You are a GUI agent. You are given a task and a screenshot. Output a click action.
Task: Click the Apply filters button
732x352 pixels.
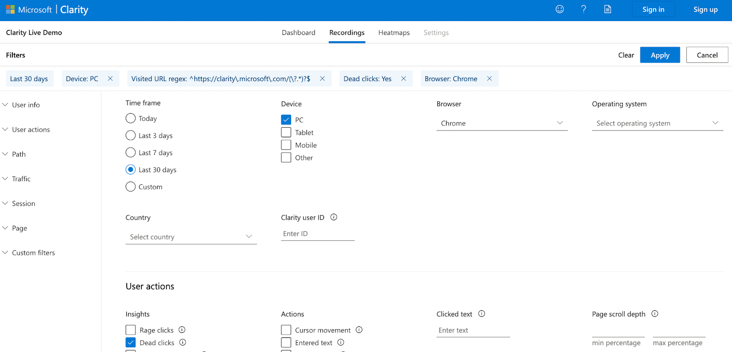tap(660, 55)
